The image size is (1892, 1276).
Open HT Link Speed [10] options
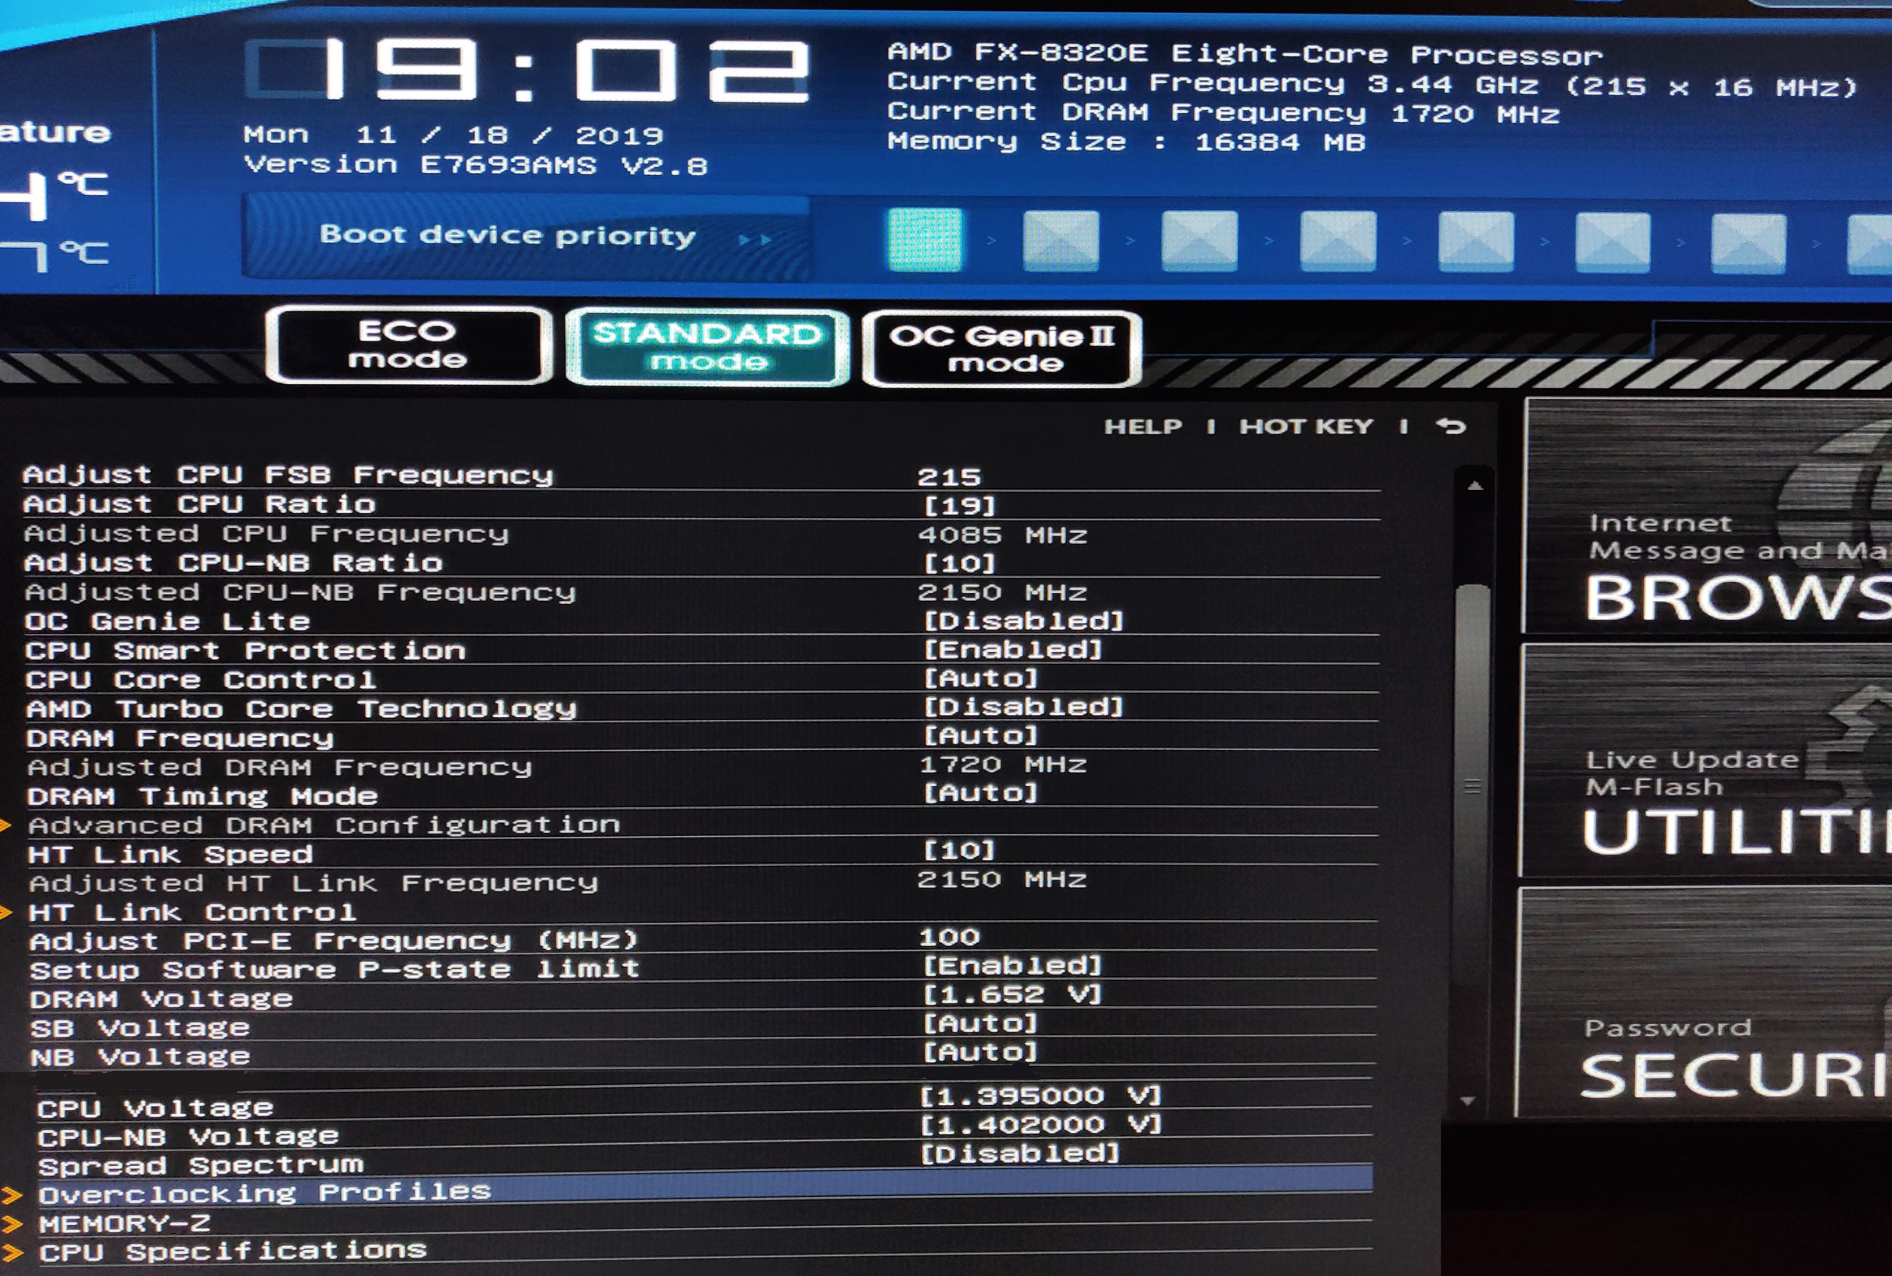pyautogui.click(x=960, y=850)
